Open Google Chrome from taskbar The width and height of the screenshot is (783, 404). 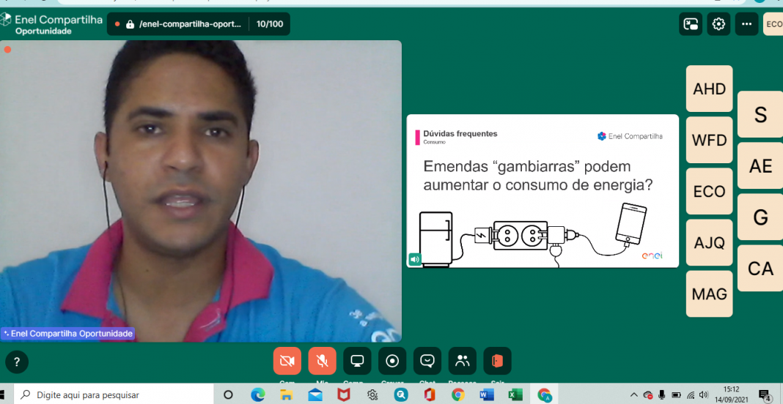pos(458,395)
